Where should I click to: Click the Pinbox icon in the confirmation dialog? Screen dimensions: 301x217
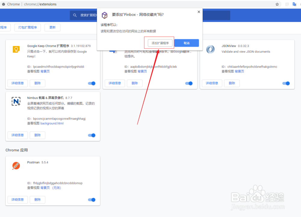tap(104, 15)
